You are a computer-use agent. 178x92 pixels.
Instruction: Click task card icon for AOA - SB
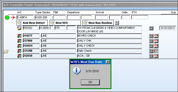pyautogui.click(x=156, y=56)
